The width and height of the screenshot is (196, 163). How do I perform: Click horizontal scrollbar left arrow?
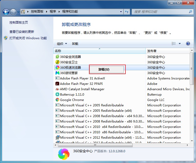coord(55,145)
